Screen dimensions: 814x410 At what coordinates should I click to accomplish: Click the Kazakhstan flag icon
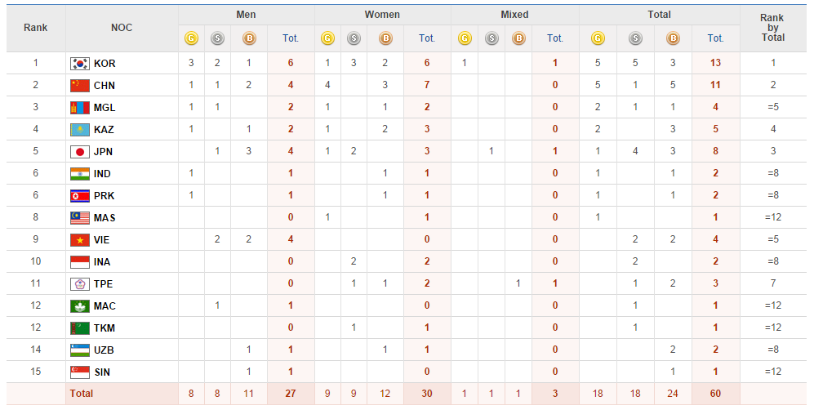click(x=79, y=130)
